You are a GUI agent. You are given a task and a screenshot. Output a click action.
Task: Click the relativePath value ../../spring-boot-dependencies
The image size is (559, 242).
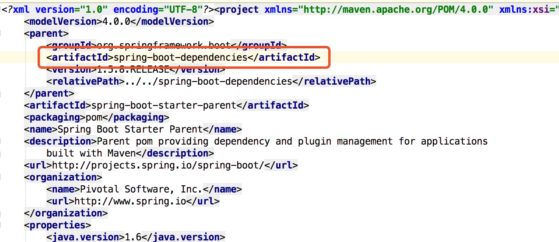[x=208, y=81]
